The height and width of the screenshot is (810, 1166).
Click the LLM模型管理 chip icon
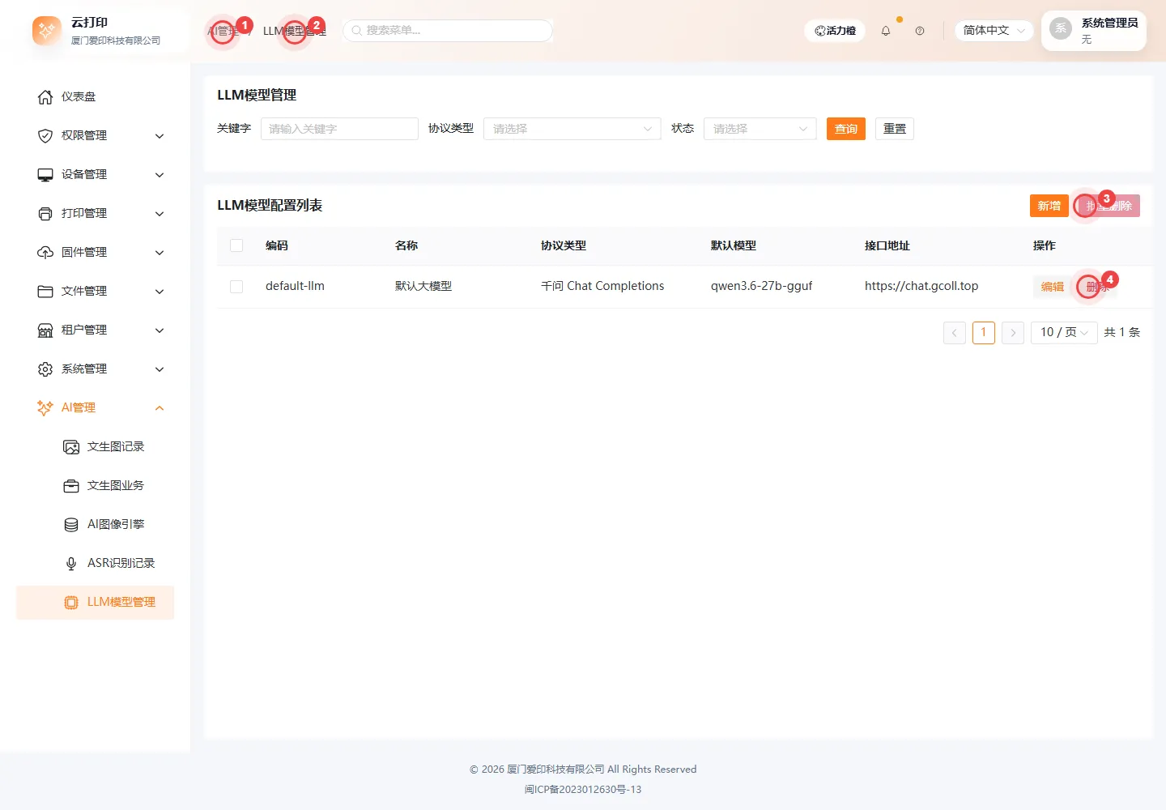pos(71,603)
